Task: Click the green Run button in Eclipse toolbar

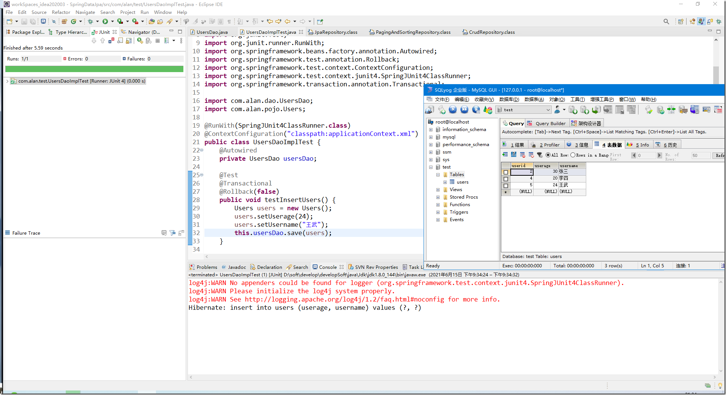Action: (x=105, y=21)
